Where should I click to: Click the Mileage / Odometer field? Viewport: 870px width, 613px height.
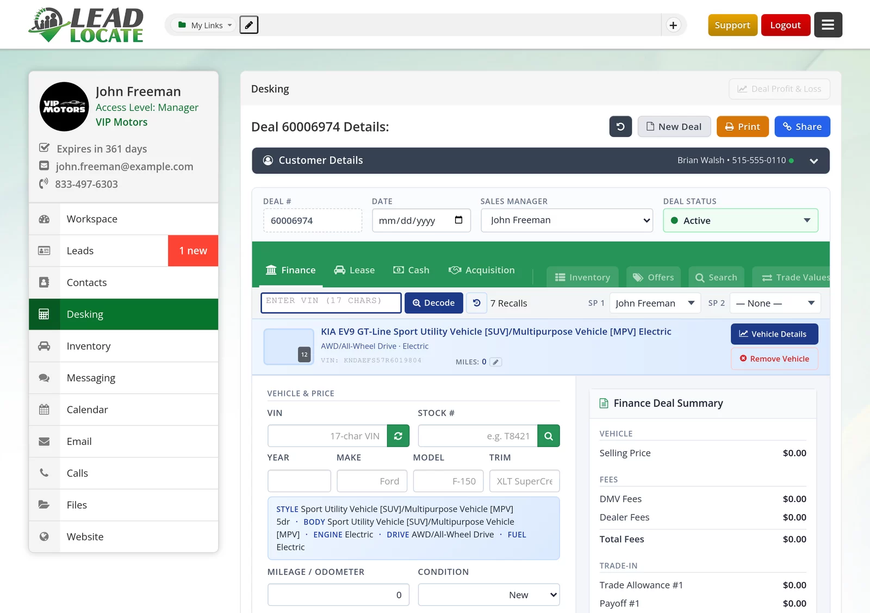click(338, 595)
